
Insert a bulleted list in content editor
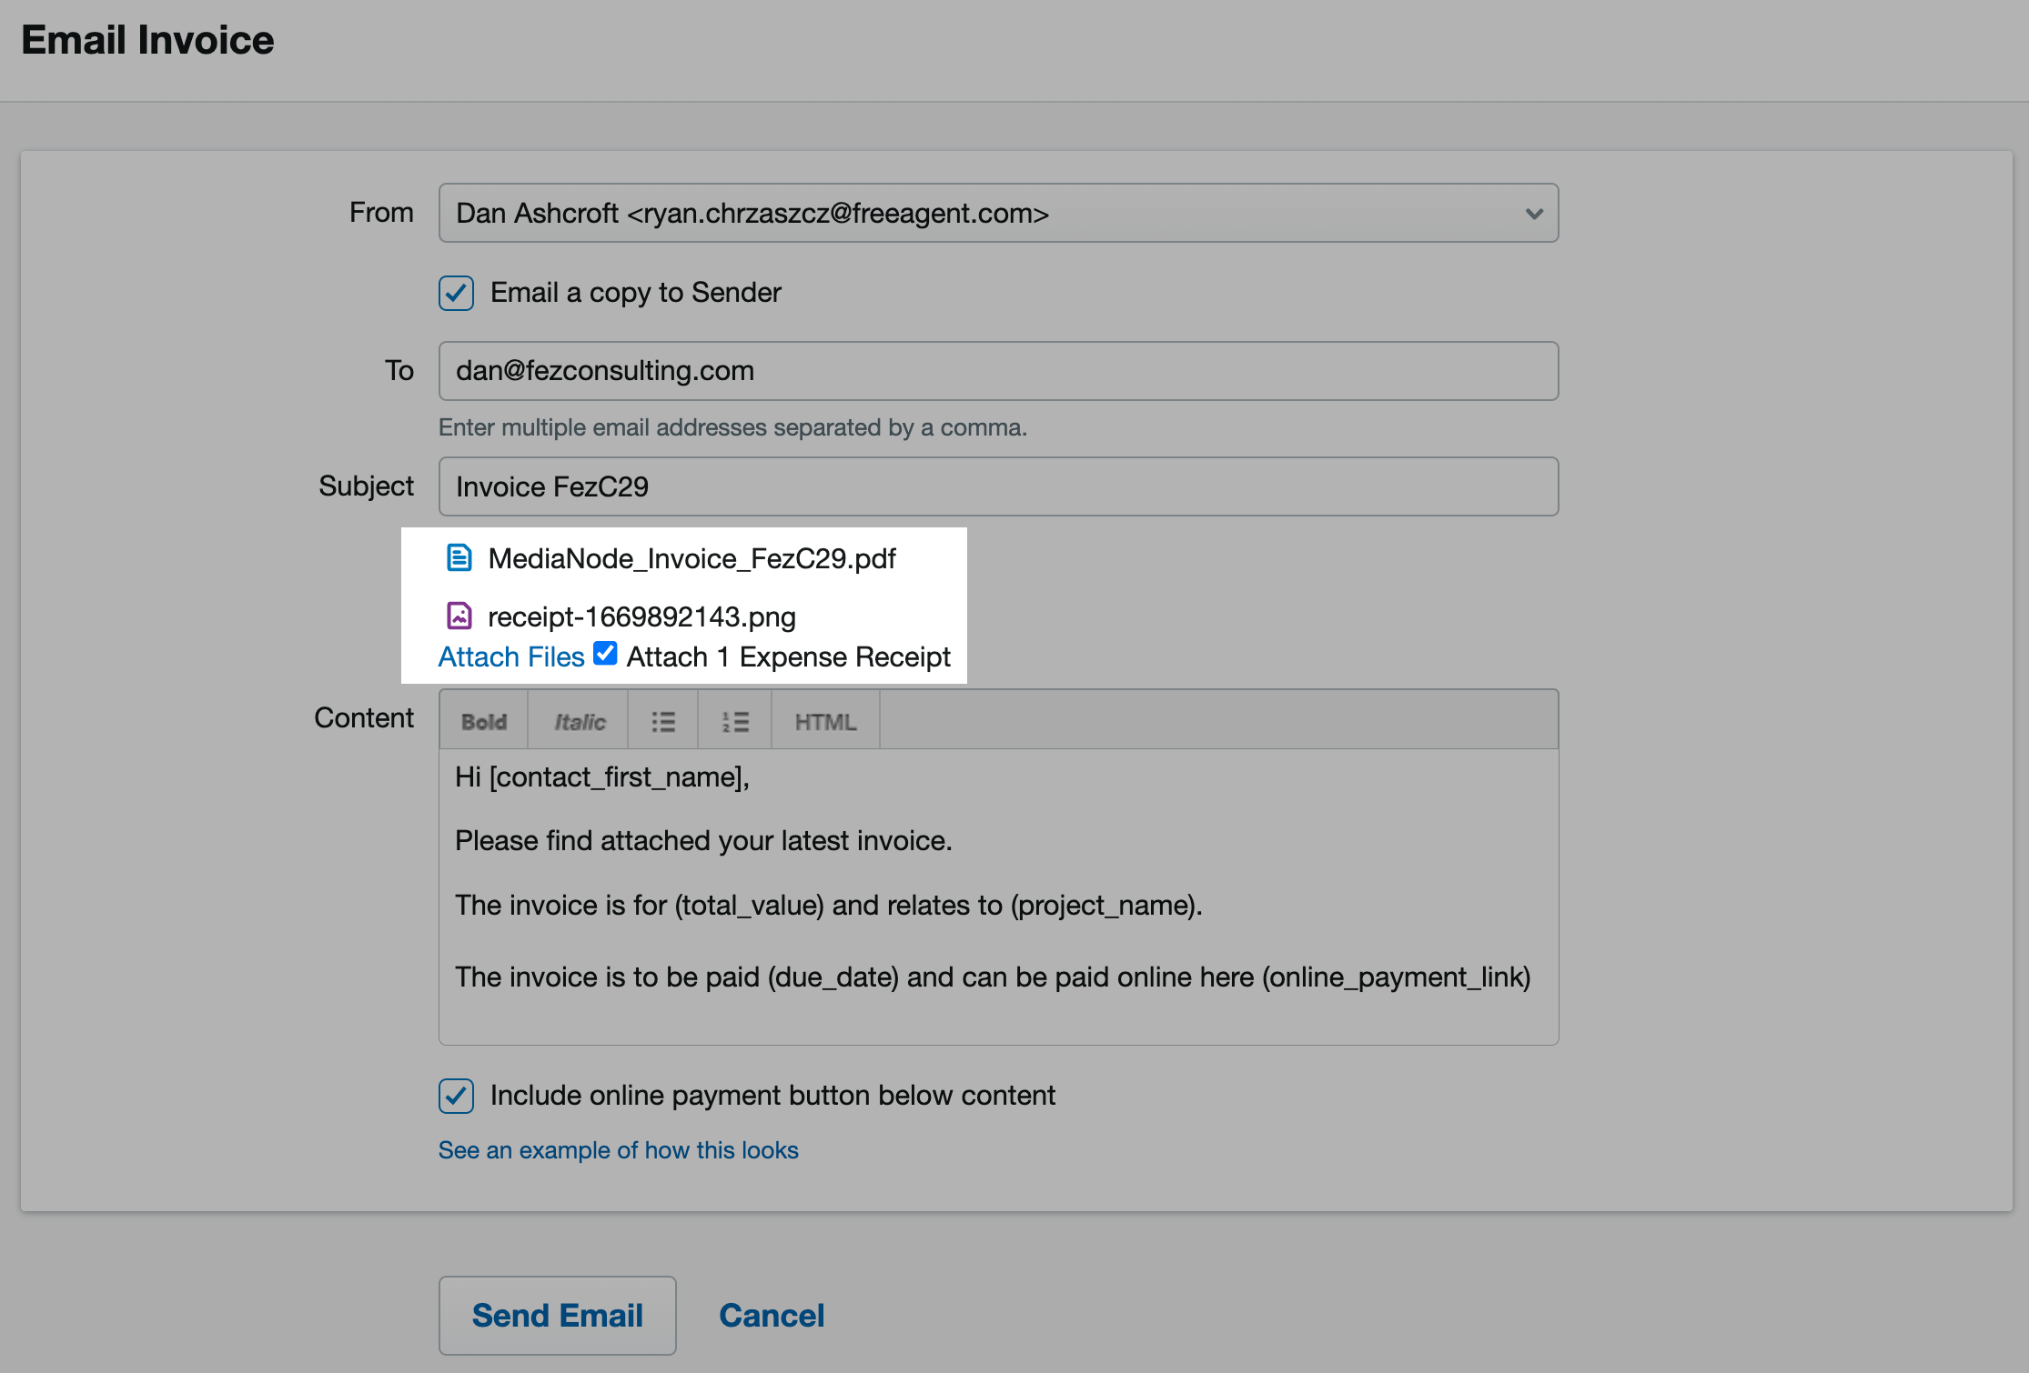point(663,721)
